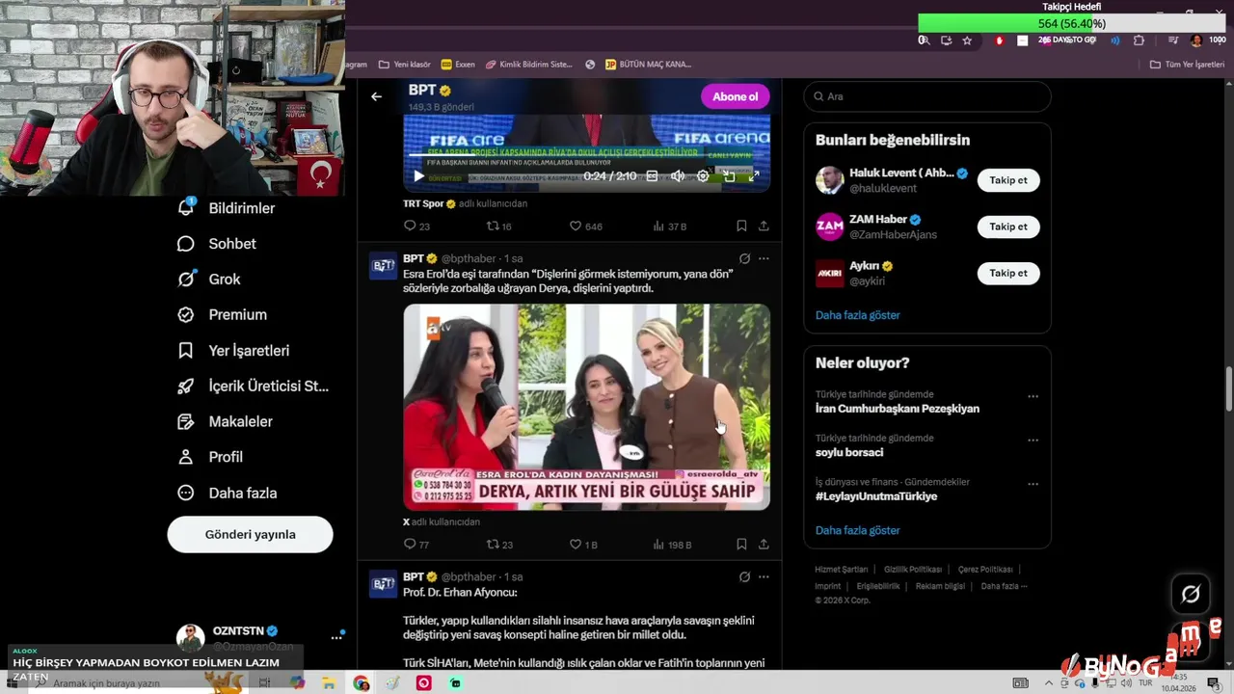This screenshot has width=1234, height=694.
Task: Reply to post with 77 comments
Action: click(x=416, y=545)
